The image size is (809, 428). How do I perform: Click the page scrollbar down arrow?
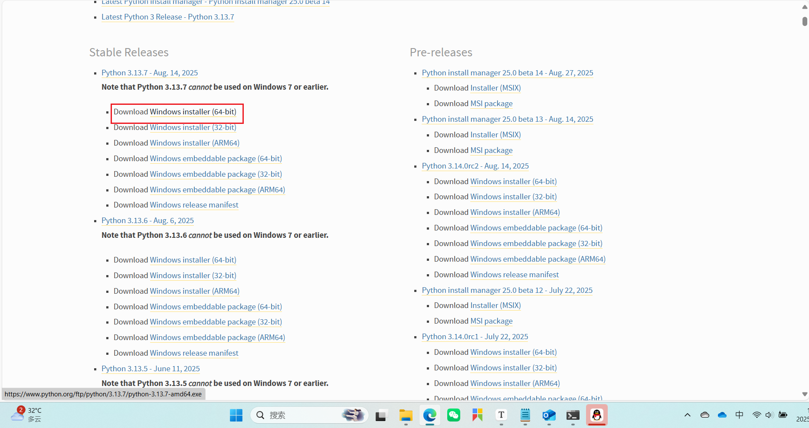tap(805, 394)
